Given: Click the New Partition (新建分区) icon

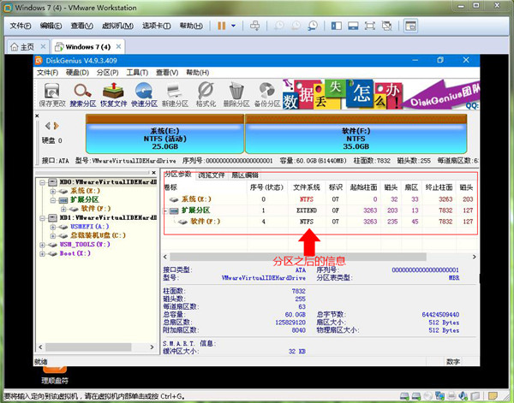Looking at the screenshot, I should coord(175,94).
